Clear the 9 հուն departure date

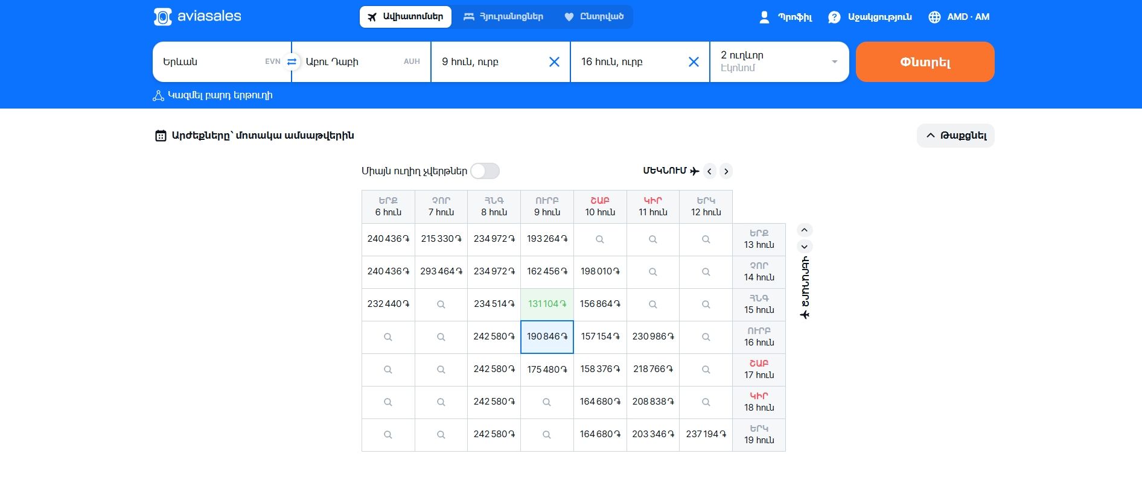pyautogui.click(x=554, y=62)
